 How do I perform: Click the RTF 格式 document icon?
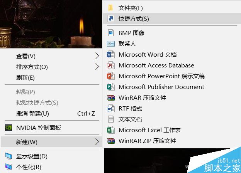(111, 108)
